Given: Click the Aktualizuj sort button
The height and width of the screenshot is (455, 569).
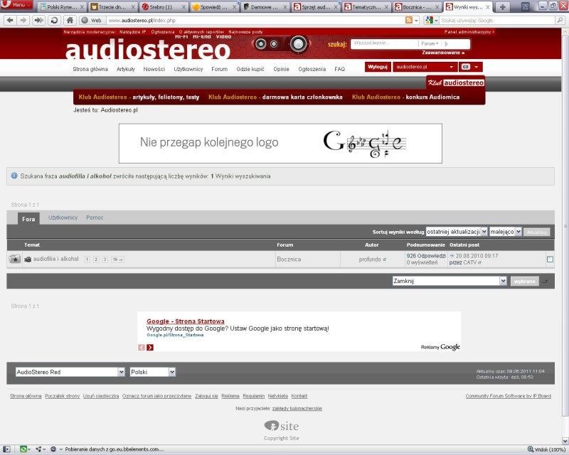Looking at the screenshot, I should [x=537, y=232].
